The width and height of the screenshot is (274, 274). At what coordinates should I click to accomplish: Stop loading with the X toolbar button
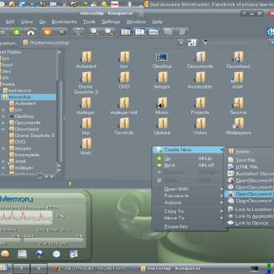(62, 32)
